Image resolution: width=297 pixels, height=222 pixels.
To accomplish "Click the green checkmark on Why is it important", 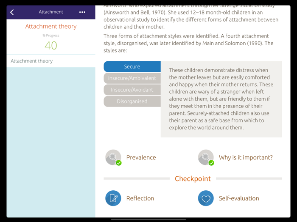I will [x=211, y=163].
